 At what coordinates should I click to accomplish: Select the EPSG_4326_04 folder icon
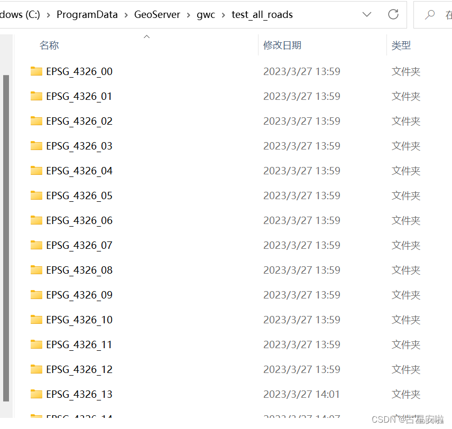click(x=36, y=171)
